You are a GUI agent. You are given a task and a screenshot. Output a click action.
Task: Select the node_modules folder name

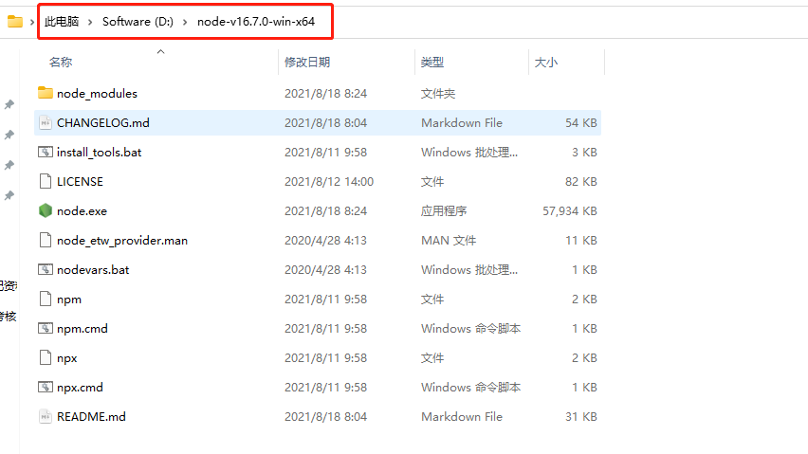97,93
